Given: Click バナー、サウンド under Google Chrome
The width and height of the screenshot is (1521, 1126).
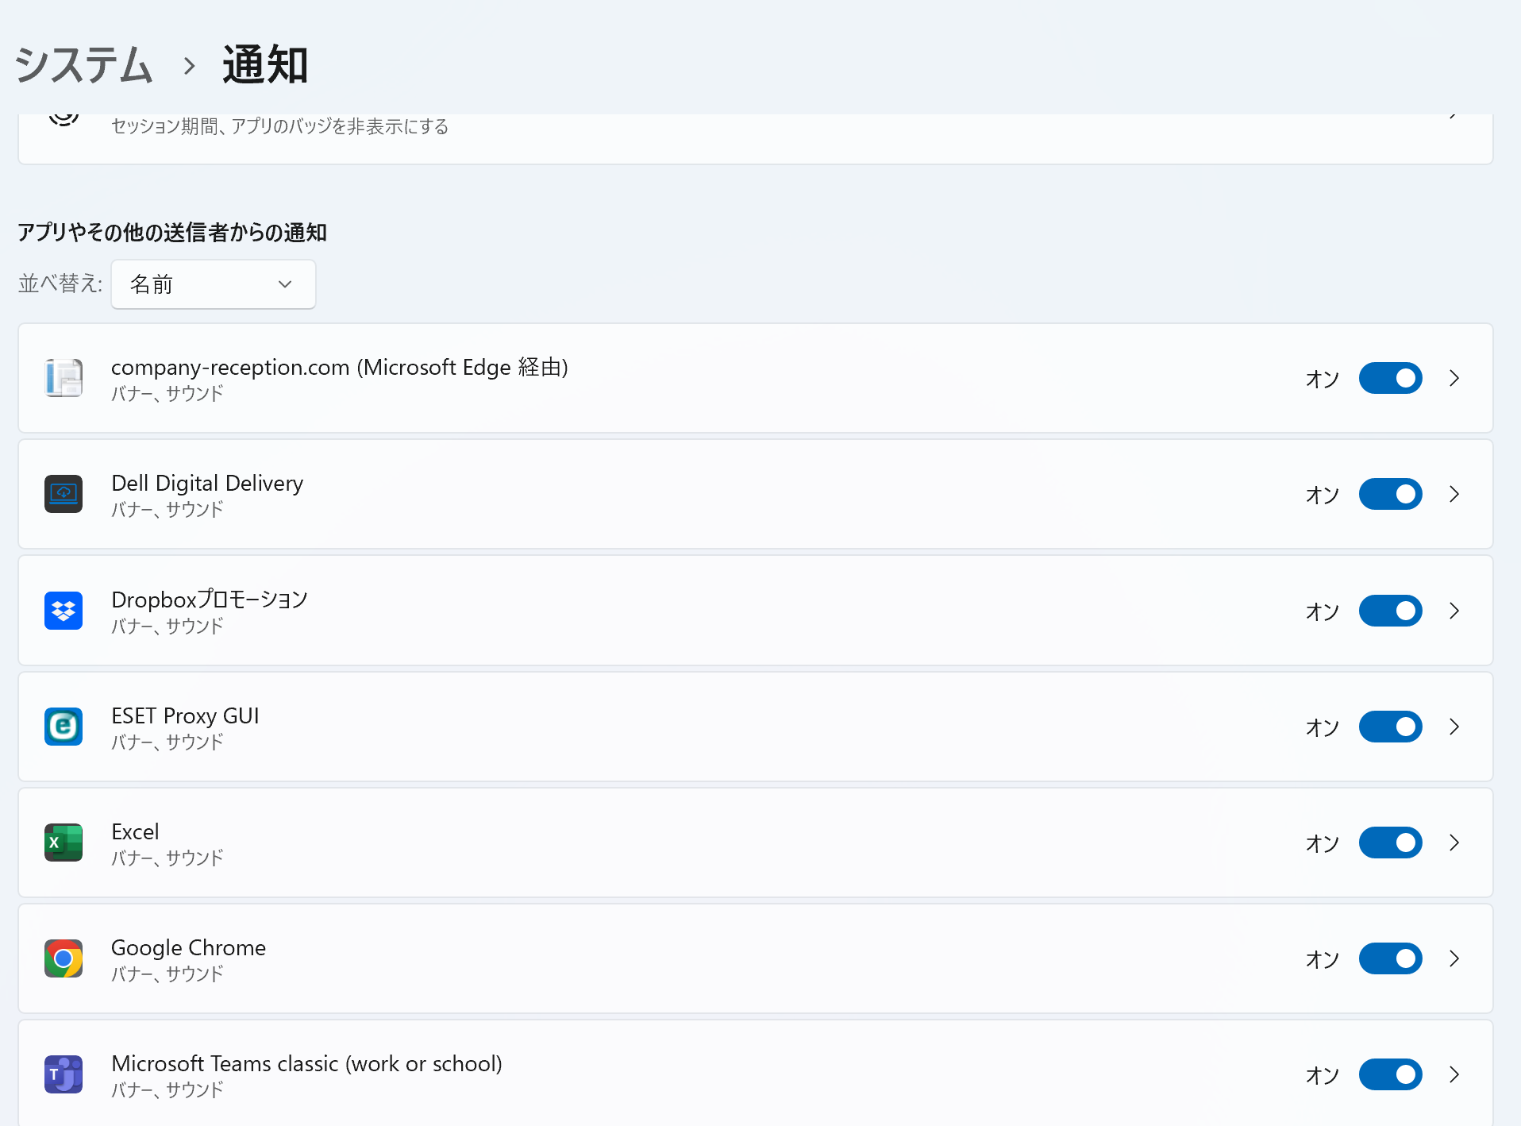Looking at the screenshot, I should point(168,974).
